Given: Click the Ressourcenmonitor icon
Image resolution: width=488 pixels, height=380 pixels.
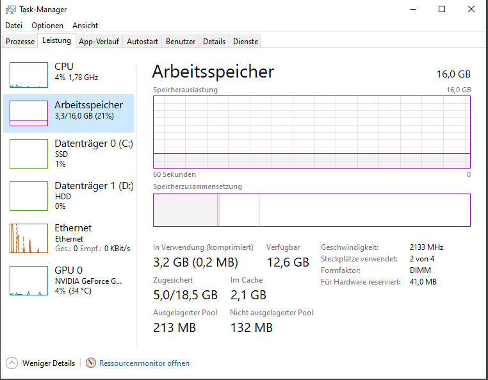Looking at the screenshot, I should click(91, 363).
